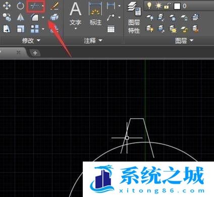214x197 pixels.
Task: Open Linear dimension dropdown arrow
Action: point(119,6)
